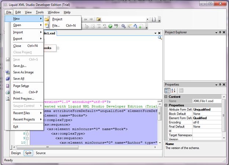This screenshot has width=229, height=165.
Task: Select Page Setup in the File menu
Action: 21,86
